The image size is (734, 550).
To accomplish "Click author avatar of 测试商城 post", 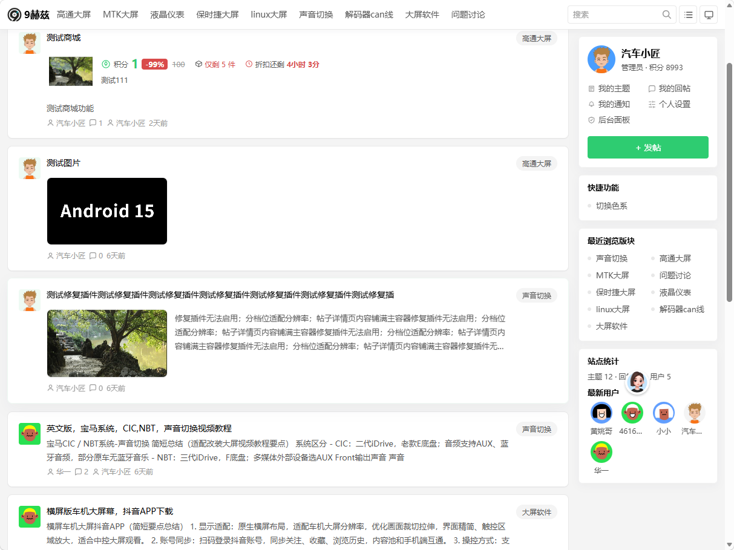I will click(30, 43).
